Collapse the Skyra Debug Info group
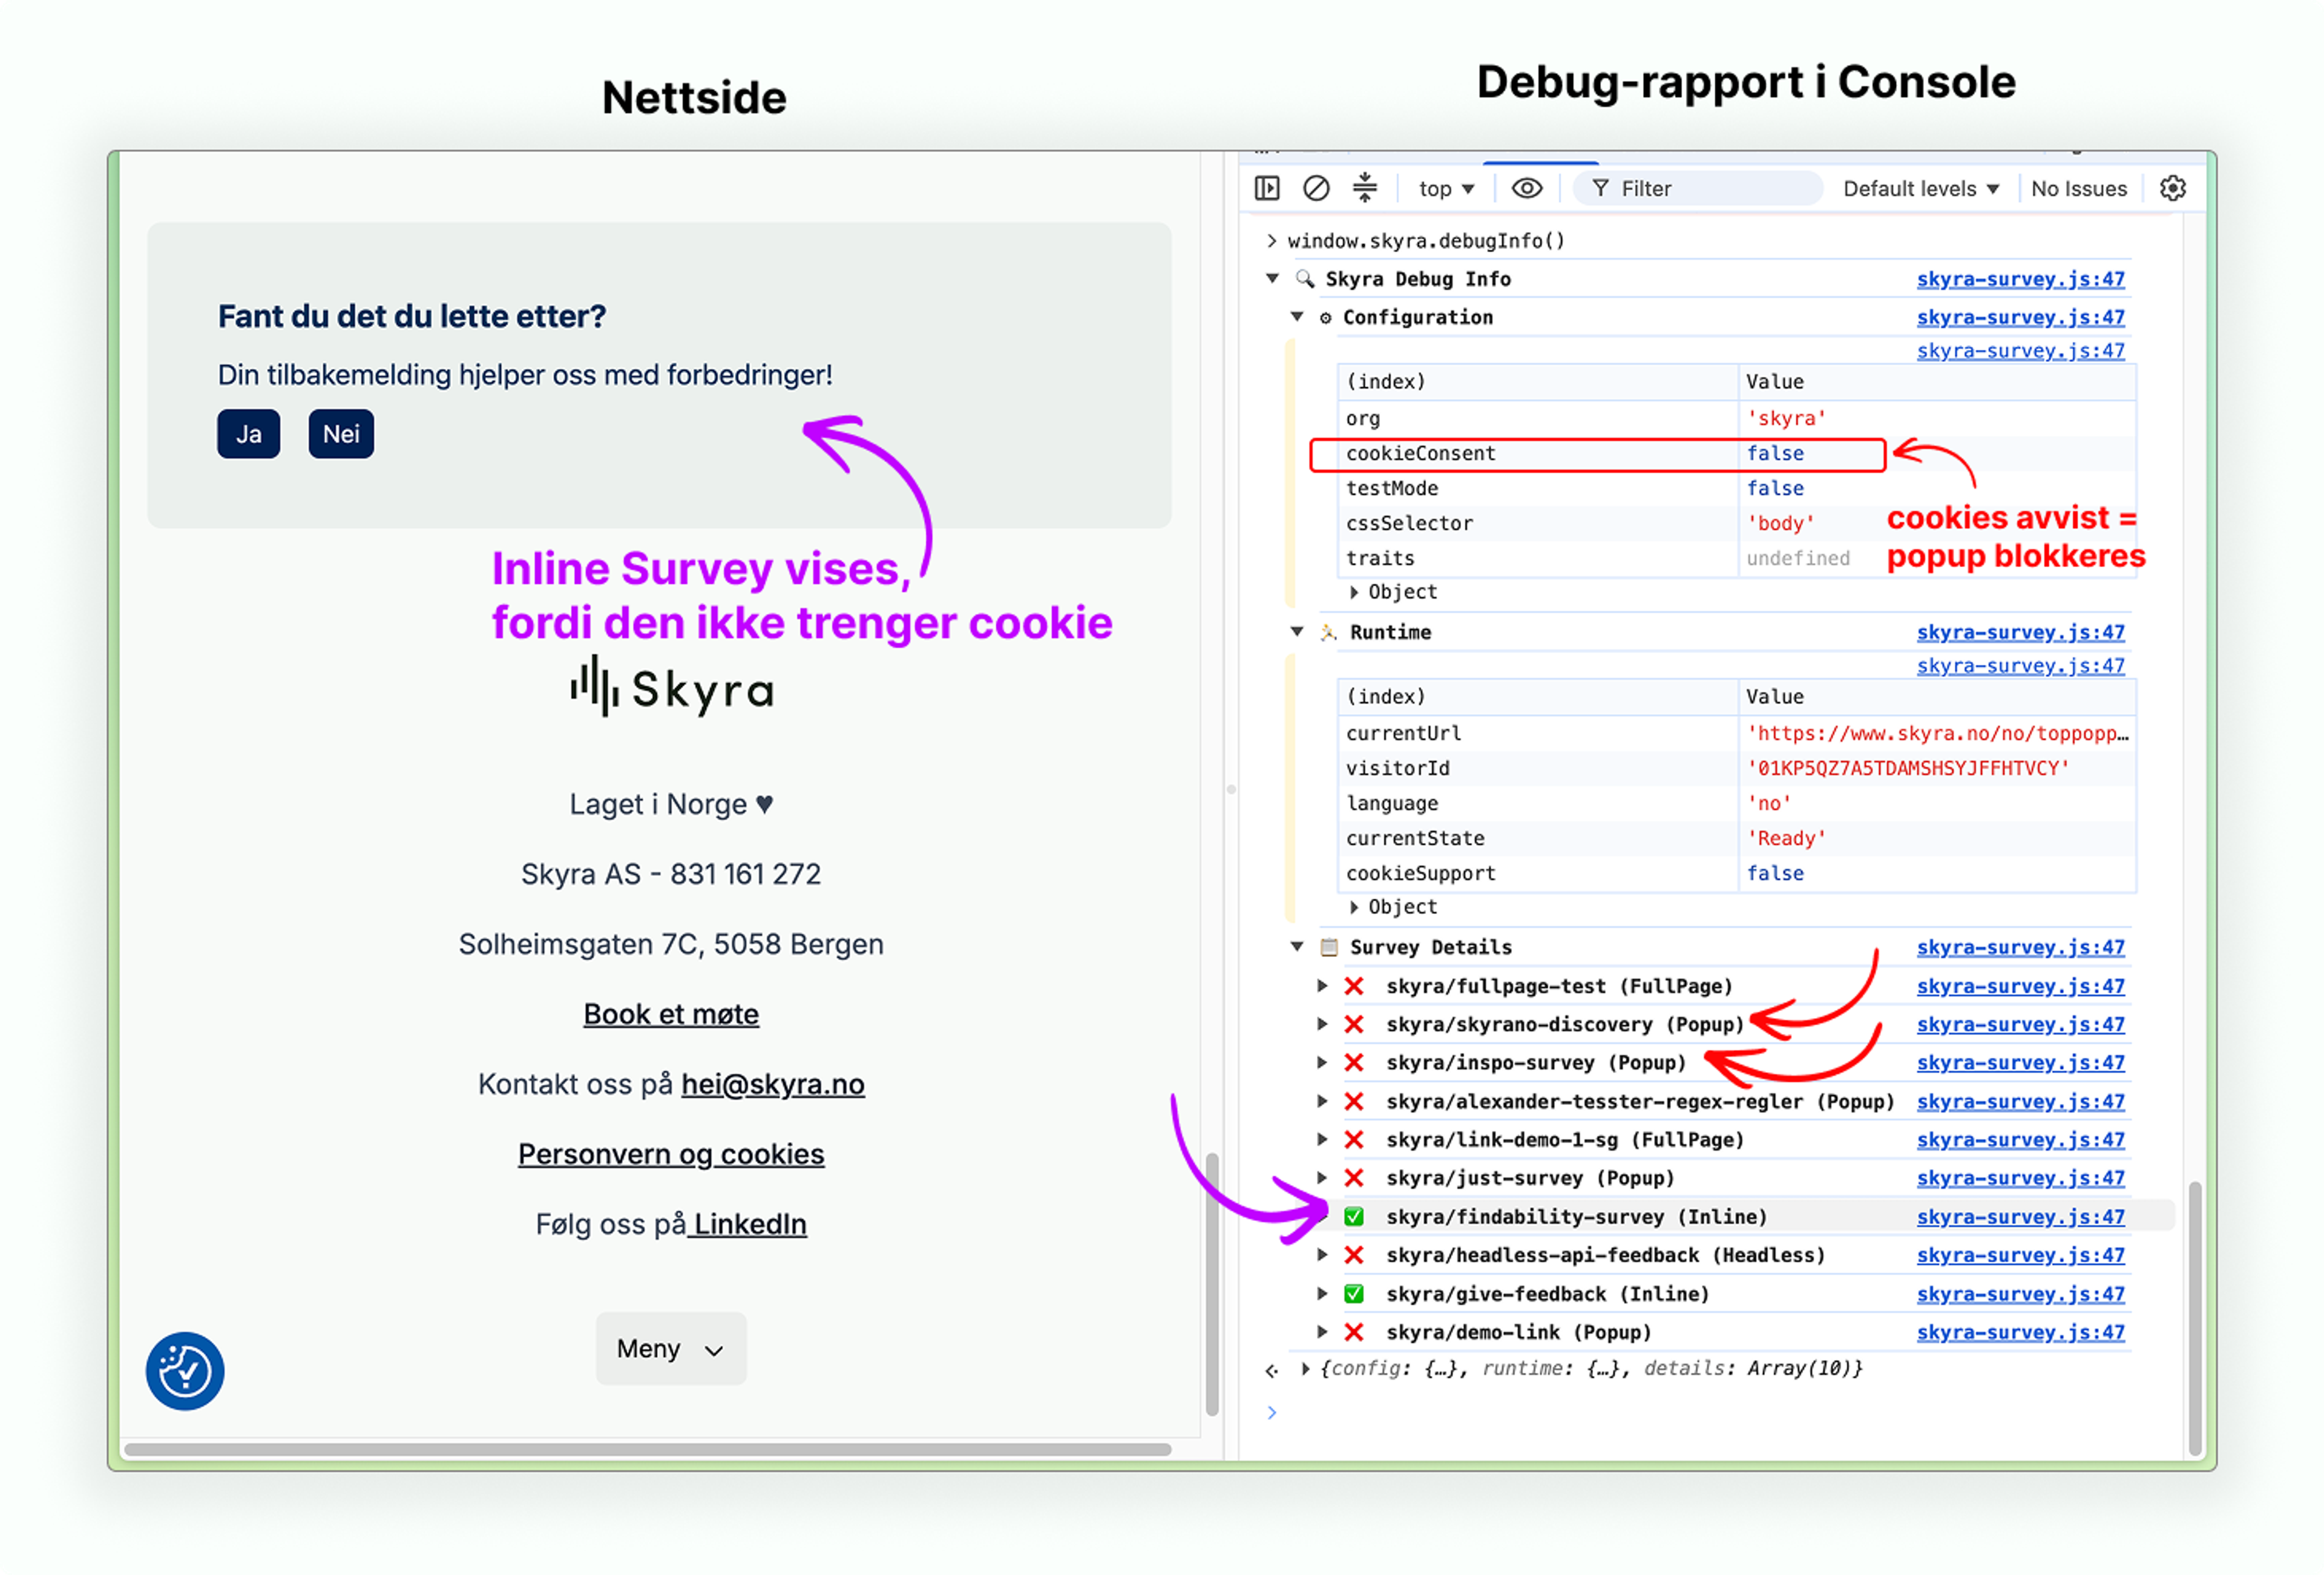 pos(1272,278)
